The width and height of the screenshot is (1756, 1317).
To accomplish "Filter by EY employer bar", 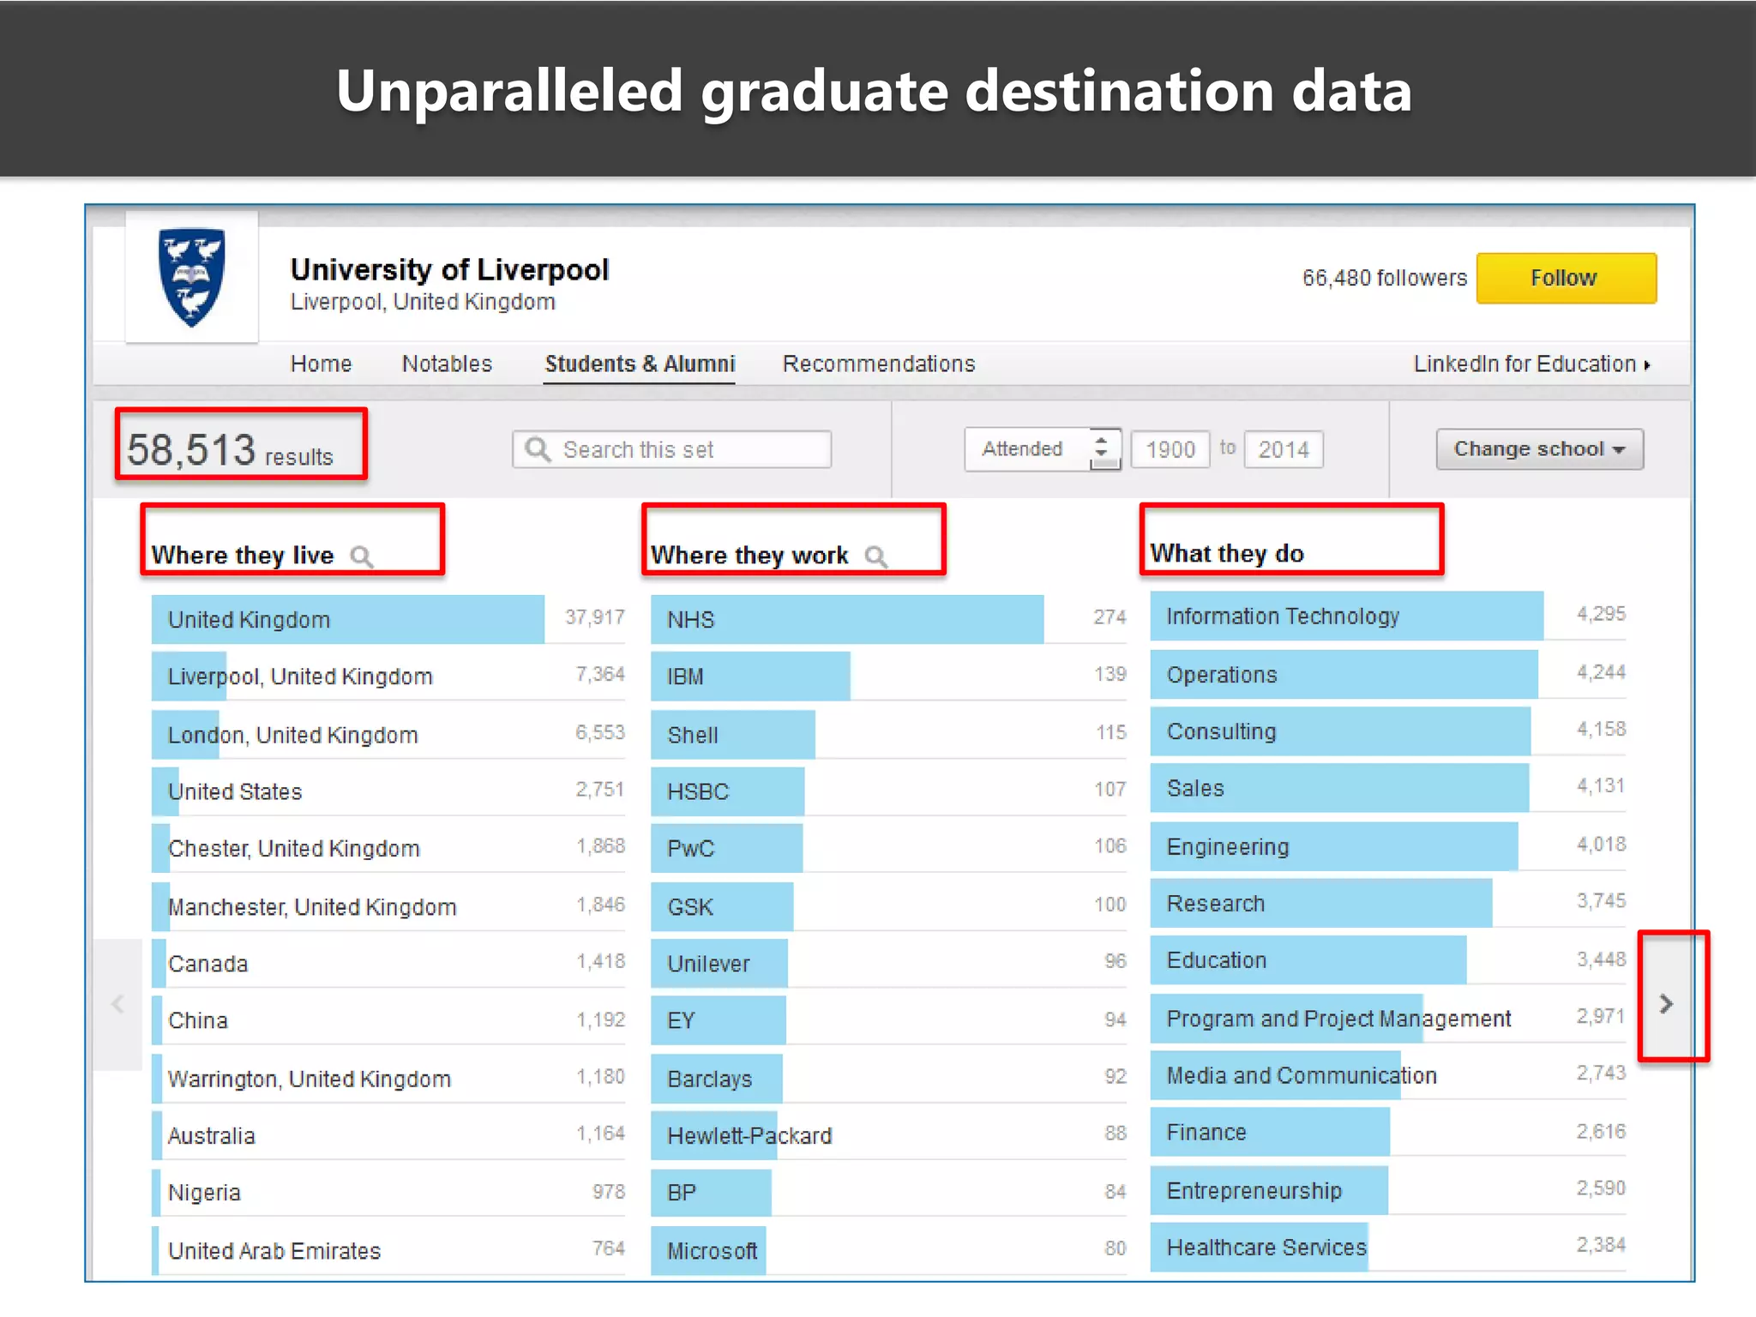I will click(889, 1020).
